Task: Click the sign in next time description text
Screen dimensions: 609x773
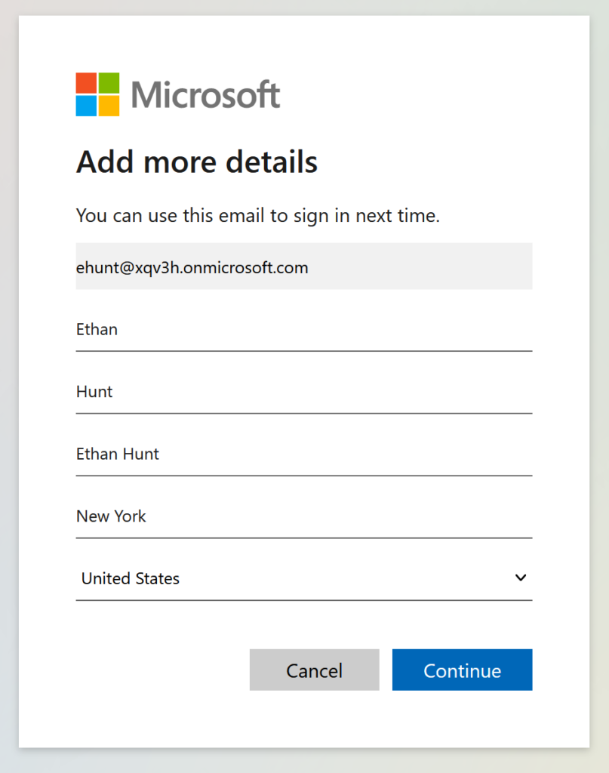Action: click(257, 216)
